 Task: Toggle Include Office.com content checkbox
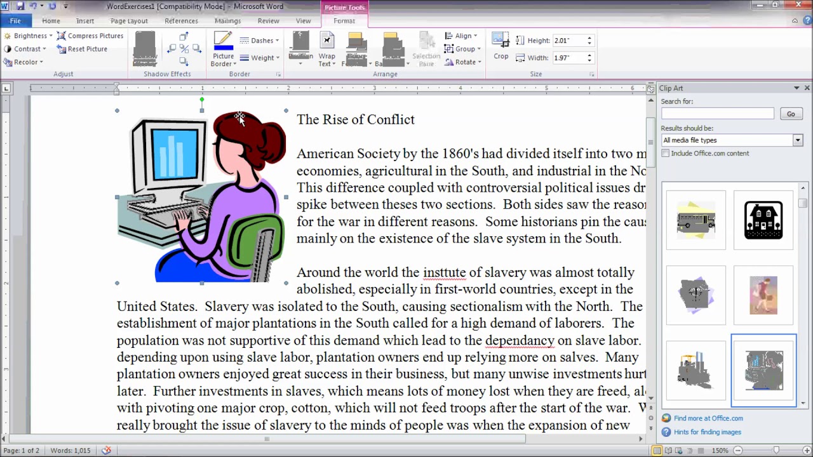click(666, 154)
